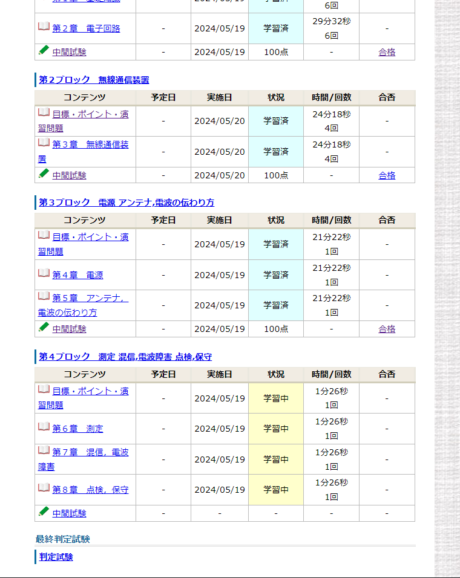Screen dimensions: 460x578
Task: Open the 第3ブロック 電源 アンテナ heading link
Action: [126, 203]
